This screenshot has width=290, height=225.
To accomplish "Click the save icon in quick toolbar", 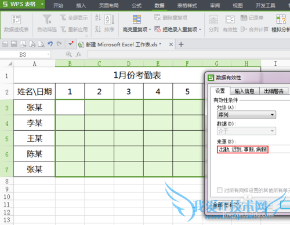I will point(14,44).
